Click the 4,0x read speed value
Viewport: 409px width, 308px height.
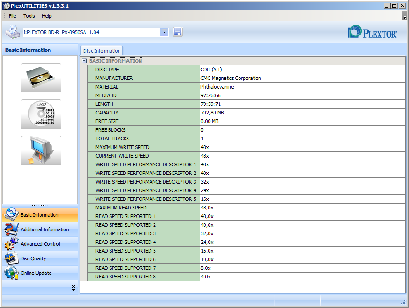pyautogui.click(x=206, y=277)
